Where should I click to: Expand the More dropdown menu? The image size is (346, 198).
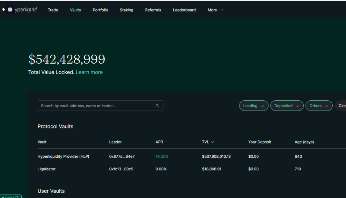pos(215,10)
